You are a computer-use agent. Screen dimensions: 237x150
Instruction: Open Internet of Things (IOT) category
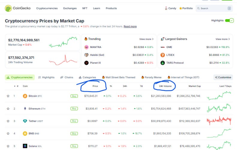pos(183,77)
